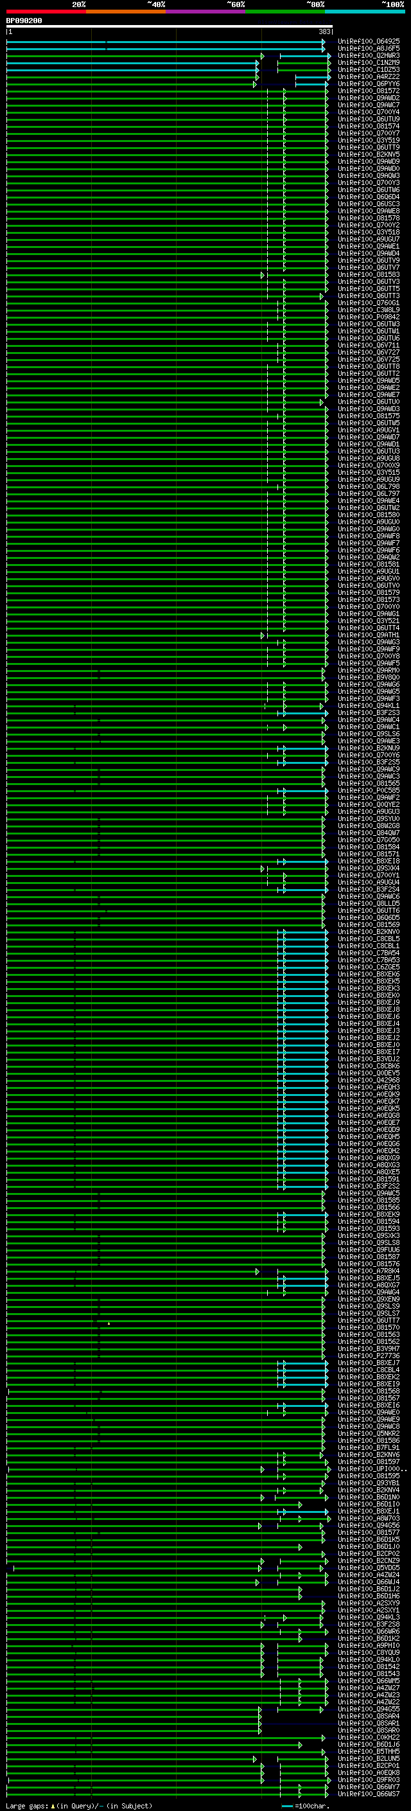Choose the UniRef100_Q42968 hit label

(369, 1080)
